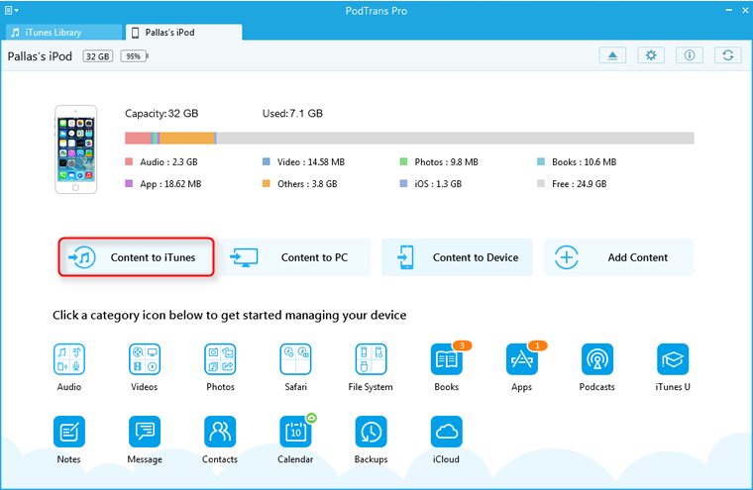Viewport: 753px width, 490px height.
Task: Open the iCloud category
Action: (446, 432)
